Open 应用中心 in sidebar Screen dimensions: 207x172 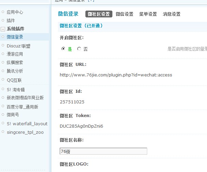coord(15,12)
